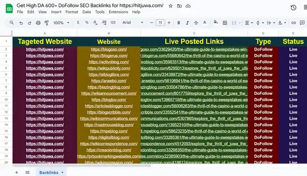The width and height of the screenshot is (307, 176).
Task: Expand text rotation dropdown arrow
Action: click(285, 23)
